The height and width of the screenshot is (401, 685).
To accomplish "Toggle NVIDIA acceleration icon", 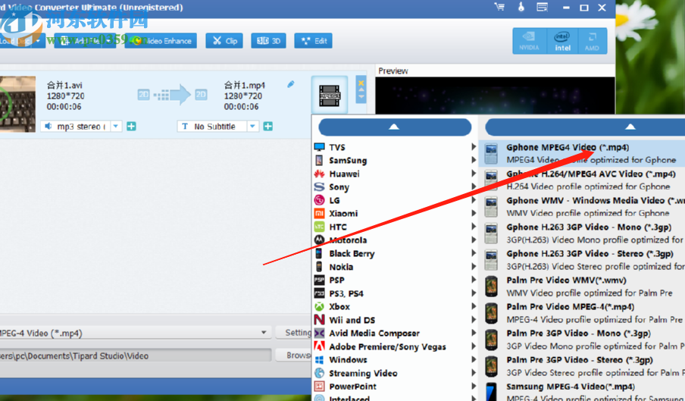I will tap(529, 41).
